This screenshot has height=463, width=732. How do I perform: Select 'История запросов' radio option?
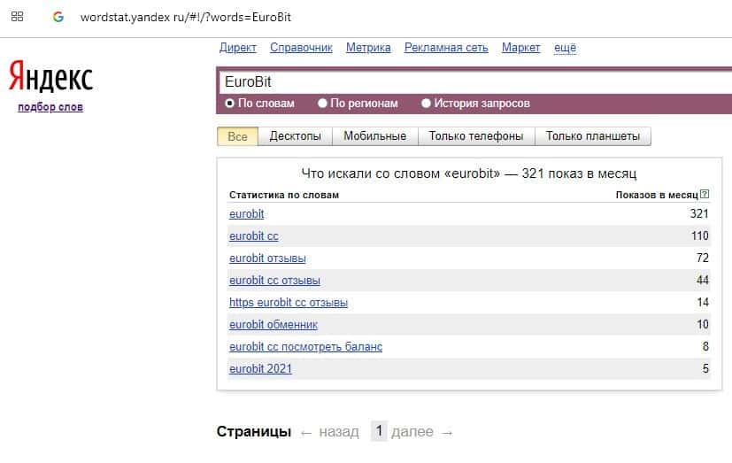tap(426, 104)
